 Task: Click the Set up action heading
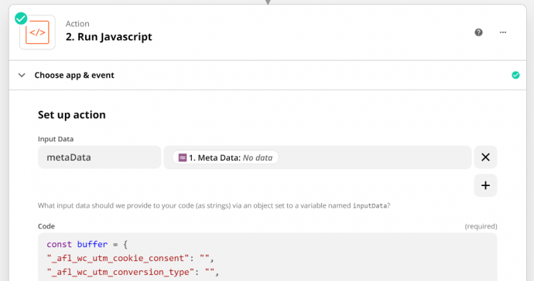[x=71, y=115]
